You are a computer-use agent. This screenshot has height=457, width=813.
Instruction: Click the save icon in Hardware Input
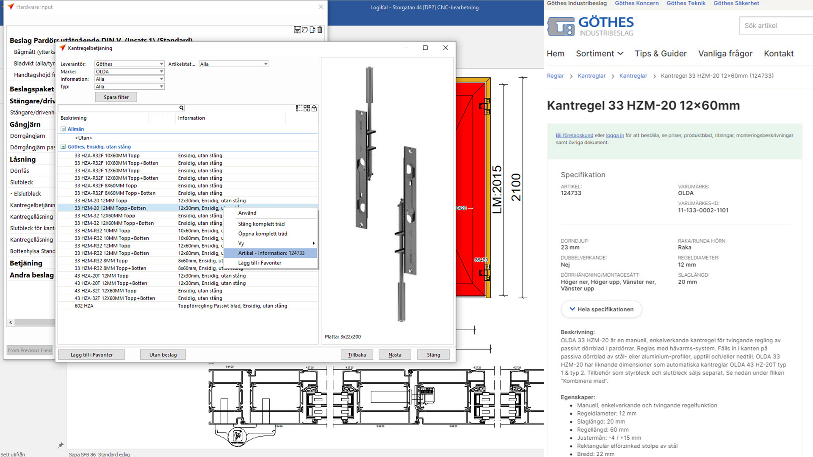pos(297,30)
